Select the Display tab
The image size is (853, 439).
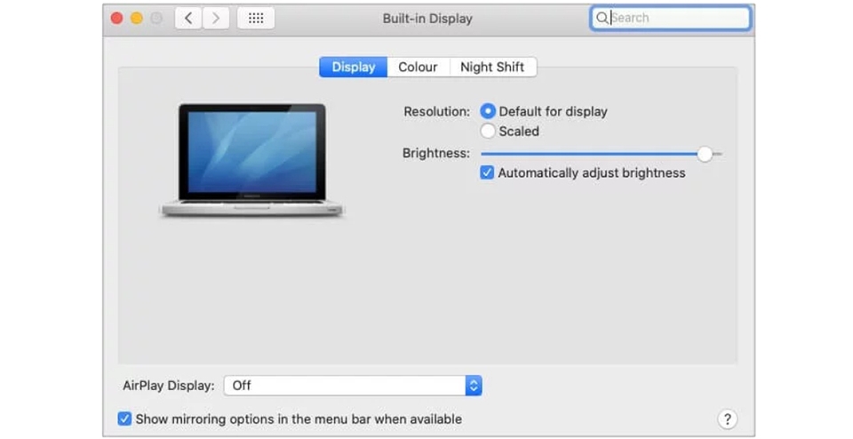click(x=353, y=67)
